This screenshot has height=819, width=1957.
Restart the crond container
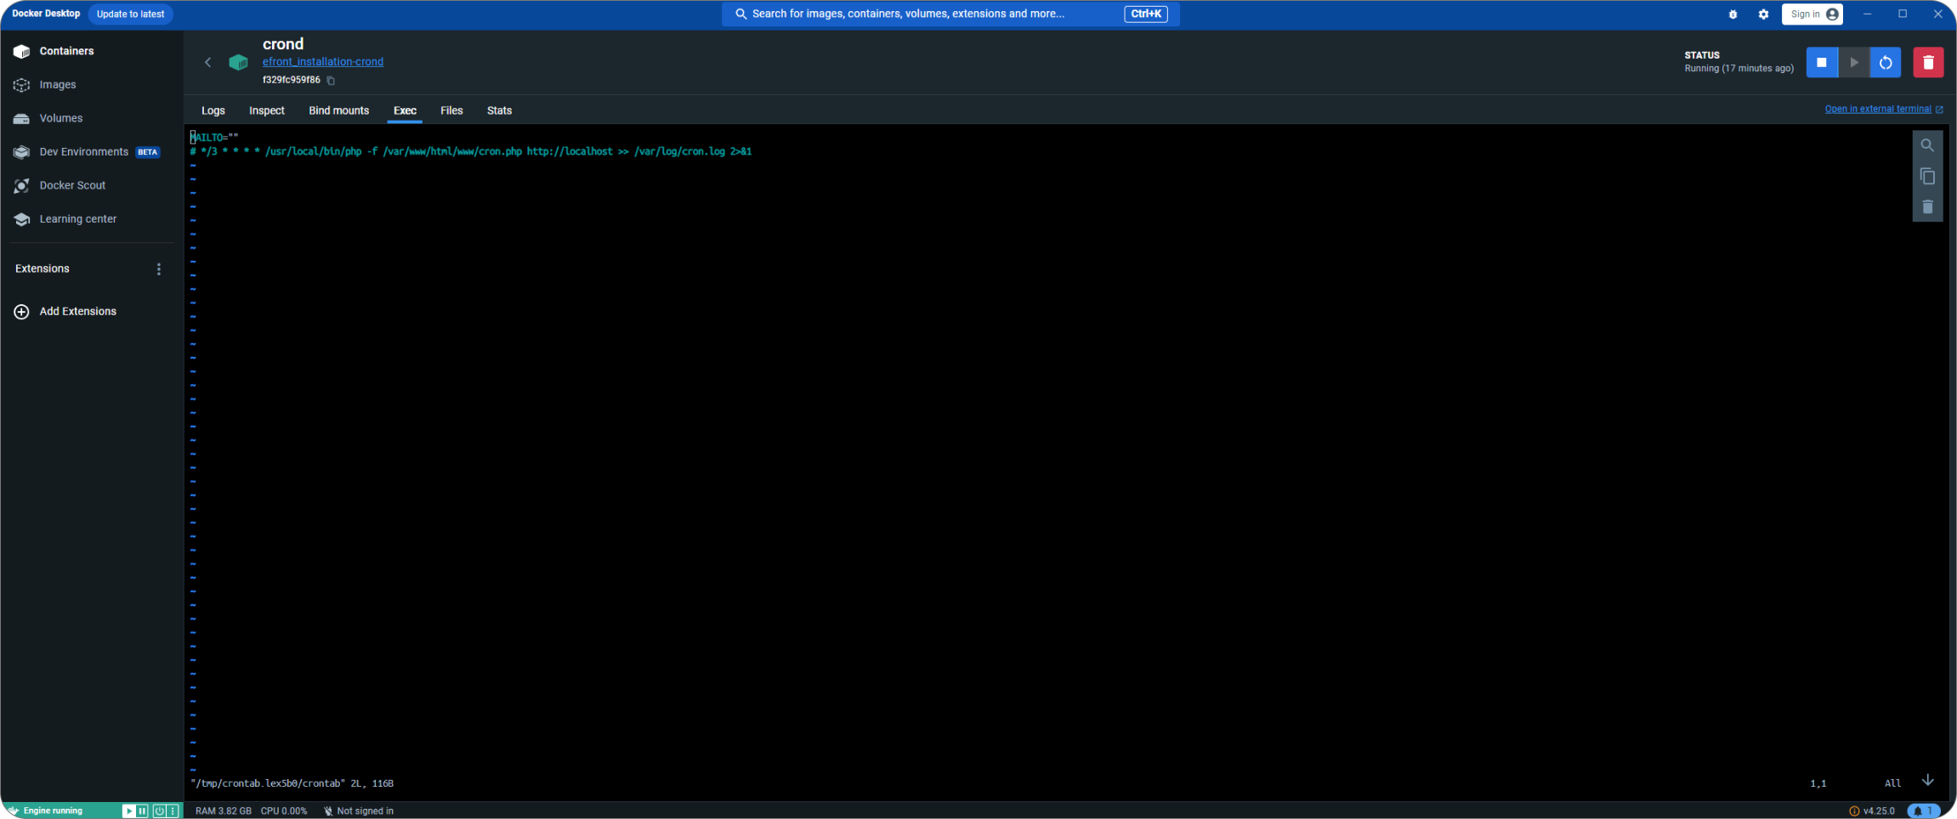[1886, 63]
